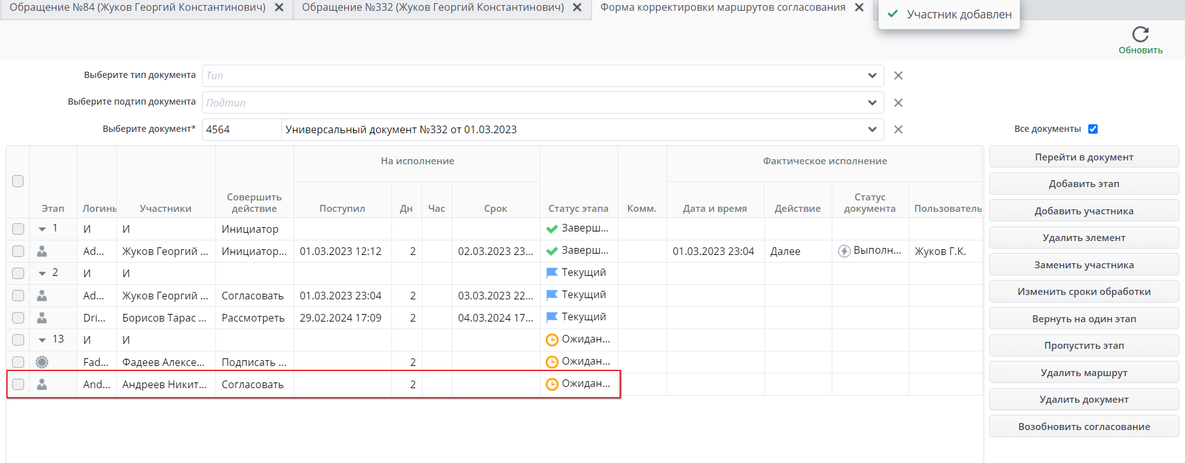1185x463 pixels.
Task: Click the green check status in Жуков Инициатор row
Action: (552, 251)
